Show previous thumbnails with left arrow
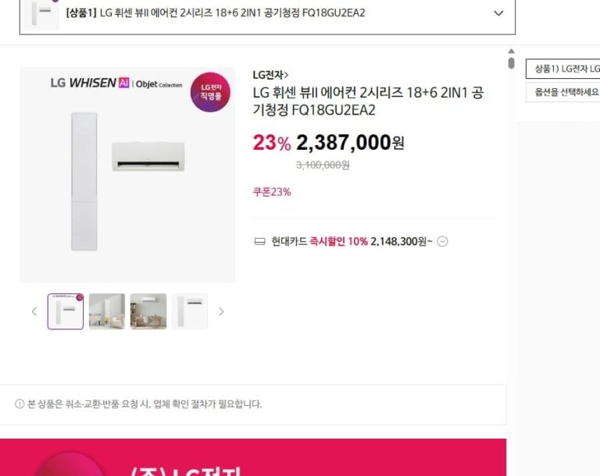The width and height of the screenshot is (600, 476). click(x=34, y=311)
